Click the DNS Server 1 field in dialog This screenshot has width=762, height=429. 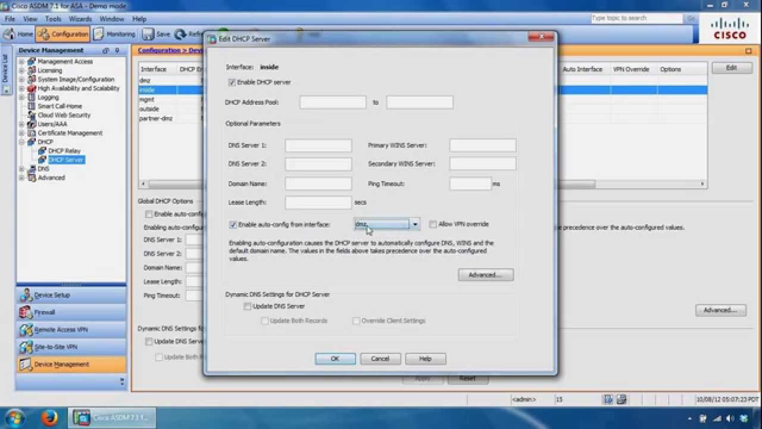point(318,145)
